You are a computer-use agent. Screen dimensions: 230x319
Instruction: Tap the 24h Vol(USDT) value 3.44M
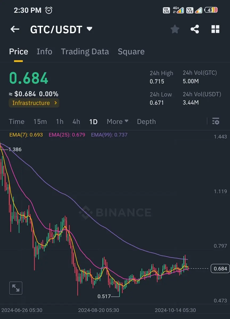pyautogui.click(x=191, y=103)
